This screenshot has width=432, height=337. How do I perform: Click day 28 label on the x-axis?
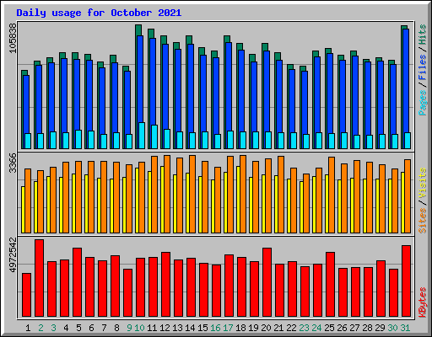367,328
